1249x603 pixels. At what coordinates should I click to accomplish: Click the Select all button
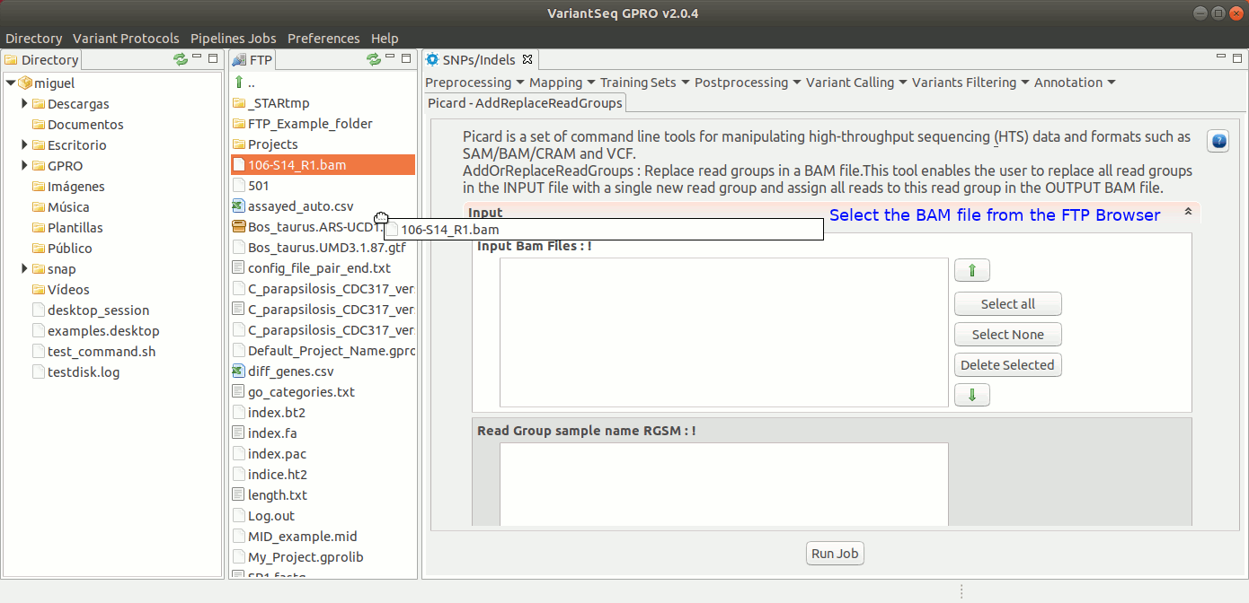coord(1007,304)
